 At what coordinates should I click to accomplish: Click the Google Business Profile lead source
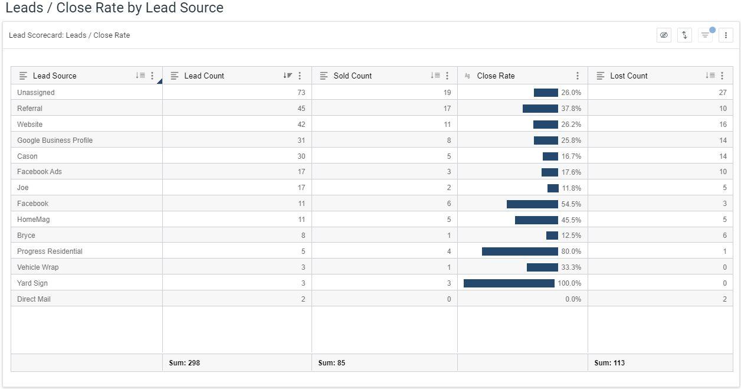pyautogui.click(x=55, y=140)
